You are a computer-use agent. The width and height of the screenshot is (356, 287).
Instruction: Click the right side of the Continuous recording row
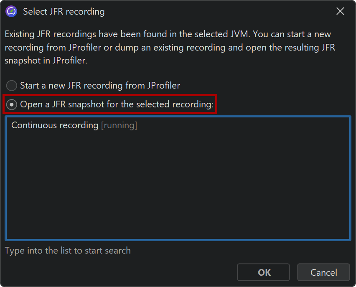272,125
